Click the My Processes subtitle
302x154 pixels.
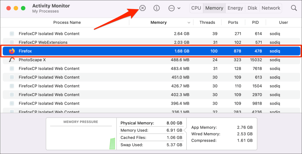click(45, 11)
